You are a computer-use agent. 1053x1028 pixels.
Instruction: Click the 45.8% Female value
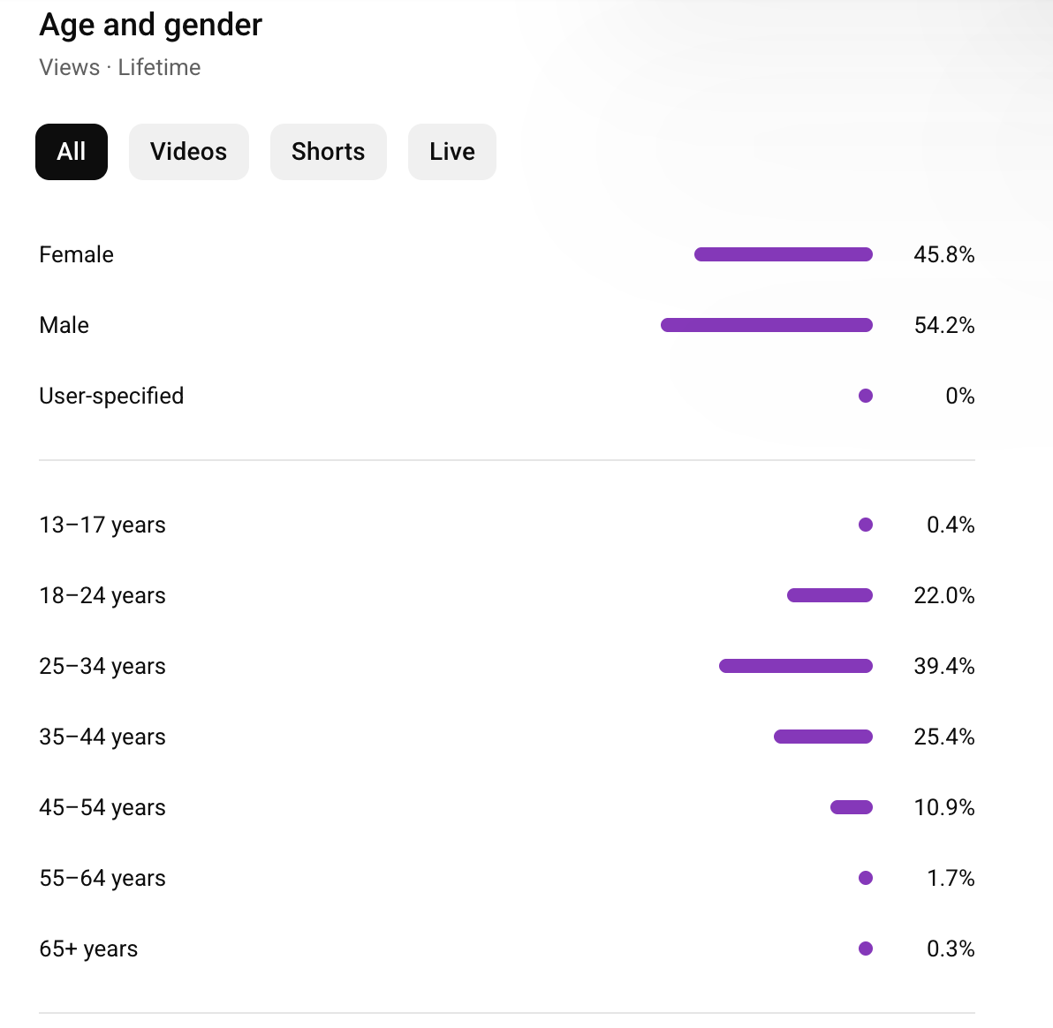pos(943,254)
